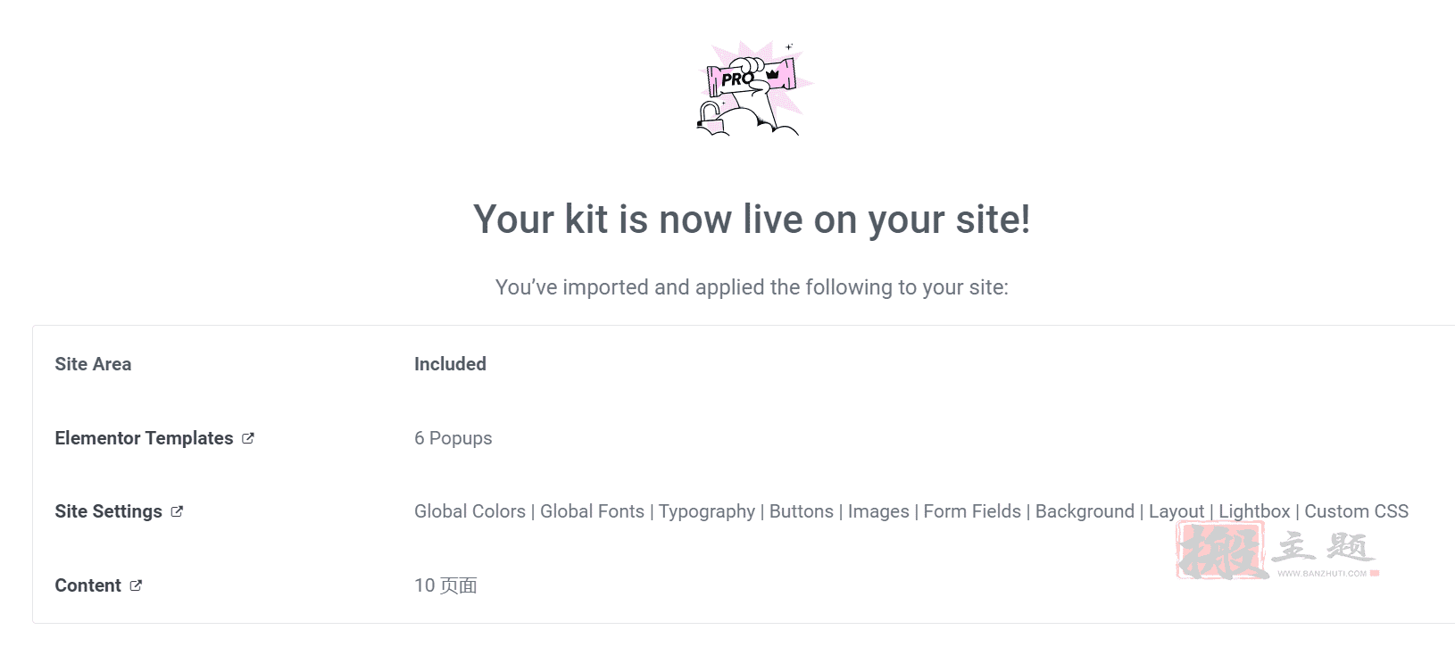The image size is (1455, 647).
Task: Open the external link icon beside Content
Action: (x=136, y=585)
